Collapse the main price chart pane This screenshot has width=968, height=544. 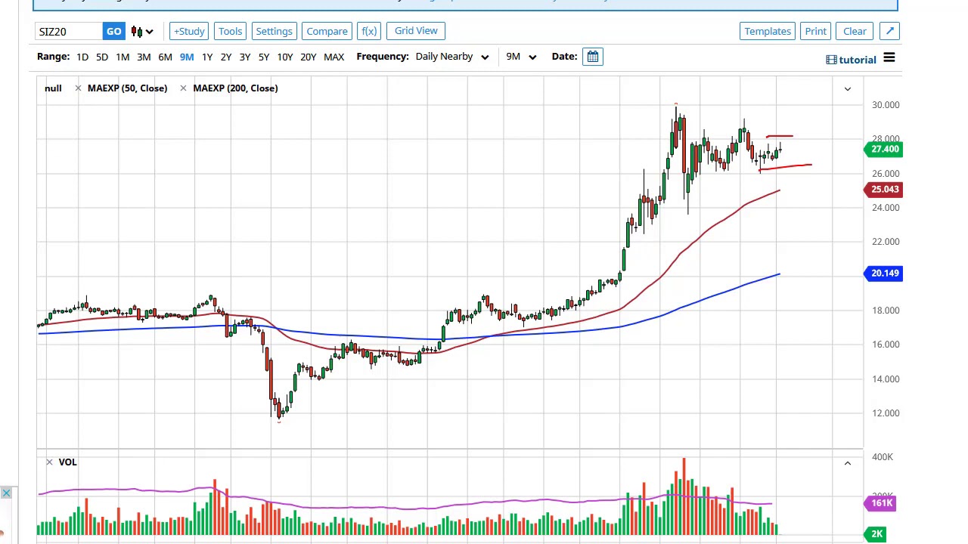(847, 89)
